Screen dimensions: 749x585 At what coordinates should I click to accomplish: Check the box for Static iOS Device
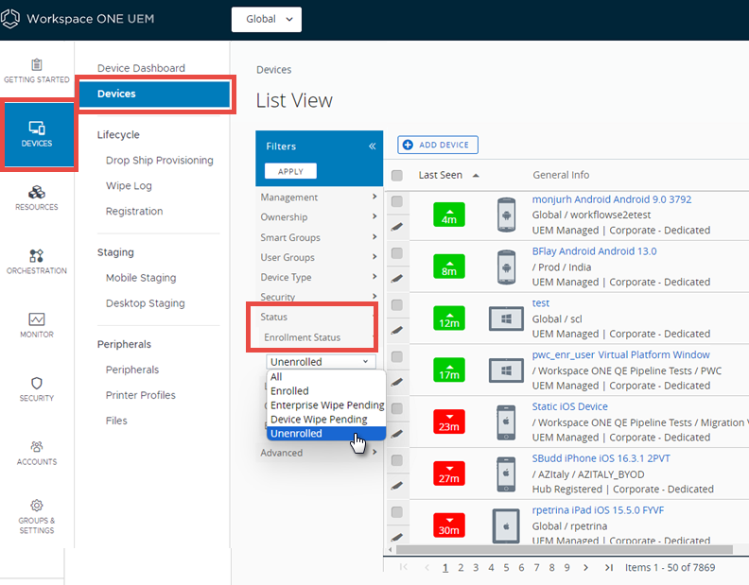pos(397,408)
